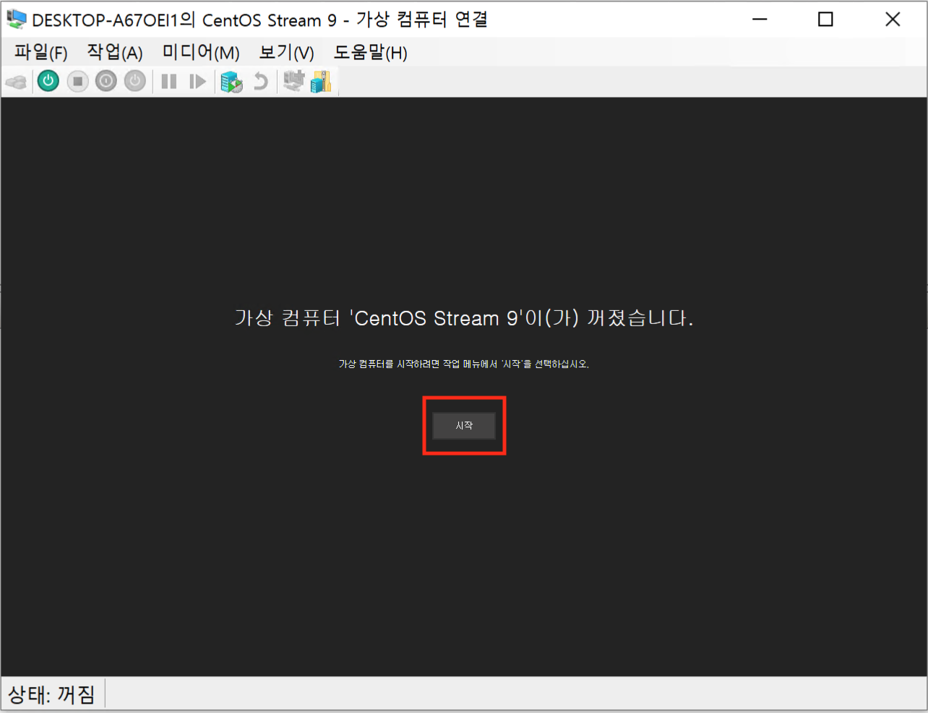
Task: Open the 도움말(H) menu
Action: pos(370,53)
